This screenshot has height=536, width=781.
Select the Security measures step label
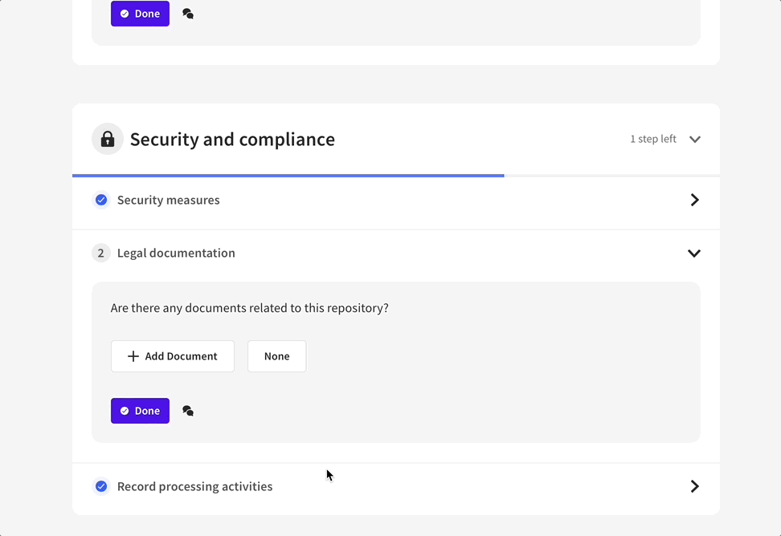(168, 200)
